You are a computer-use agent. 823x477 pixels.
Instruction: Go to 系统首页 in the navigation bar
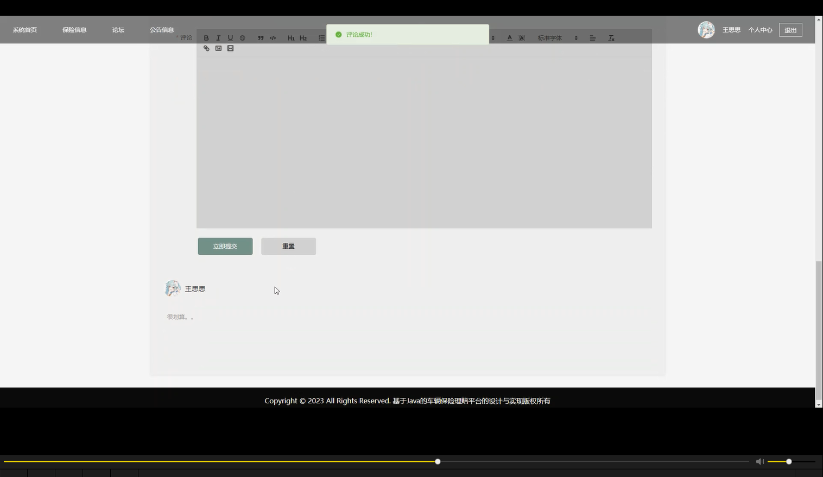[25, 30]
